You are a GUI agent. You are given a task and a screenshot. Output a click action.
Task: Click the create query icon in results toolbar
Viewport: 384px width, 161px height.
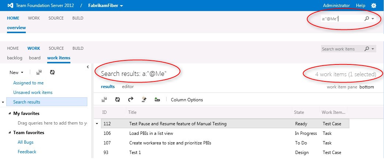[x=144, y=99]
